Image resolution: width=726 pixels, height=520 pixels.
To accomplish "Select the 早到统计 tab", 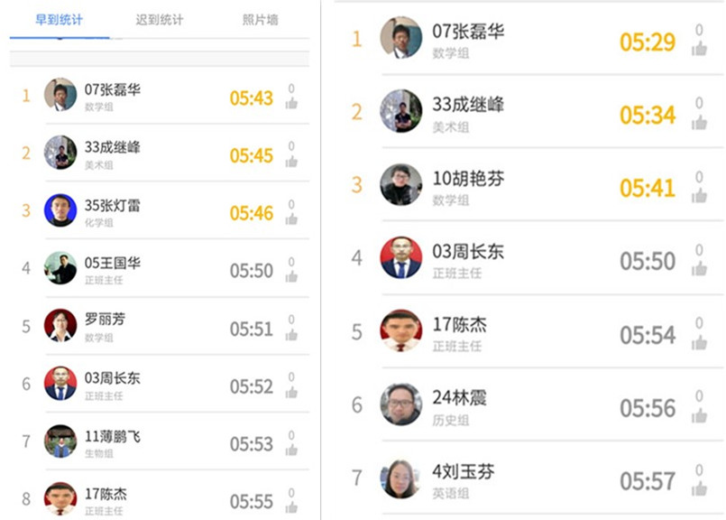I will pyautogui.click(x=59, y=20).
